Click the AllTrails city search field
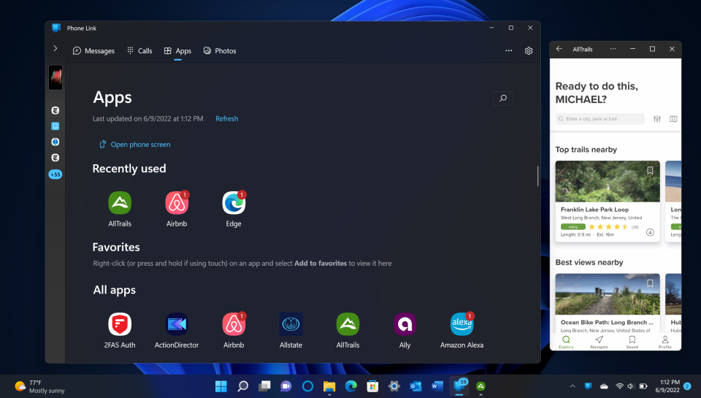The width and height of the screenshot is (701, 398). (600, 119)
